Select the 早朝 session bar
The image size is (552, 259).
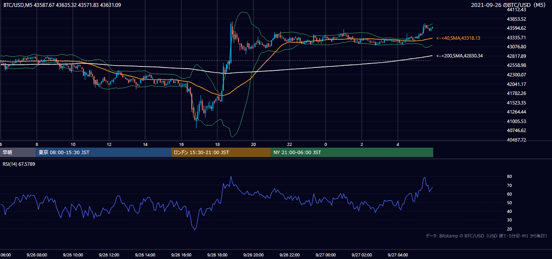(18, 152)
